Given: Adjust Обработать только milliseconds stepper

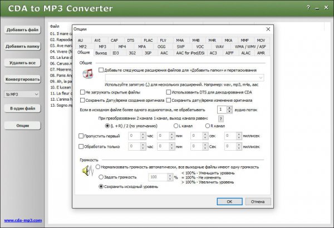Looking at the screenshot, I should (239, 146).
